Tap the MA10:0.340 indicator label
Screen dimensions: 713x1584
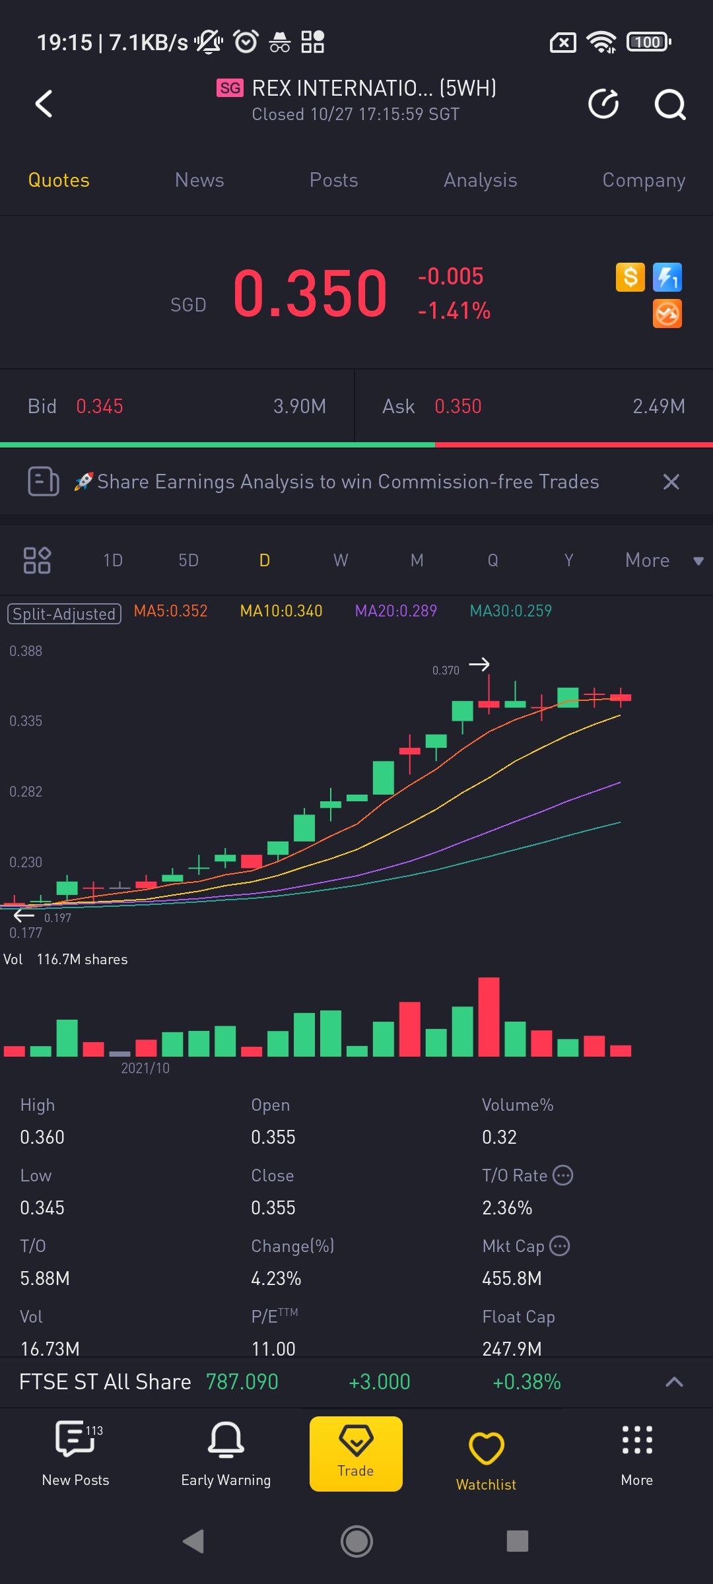[x=281, y=611]
